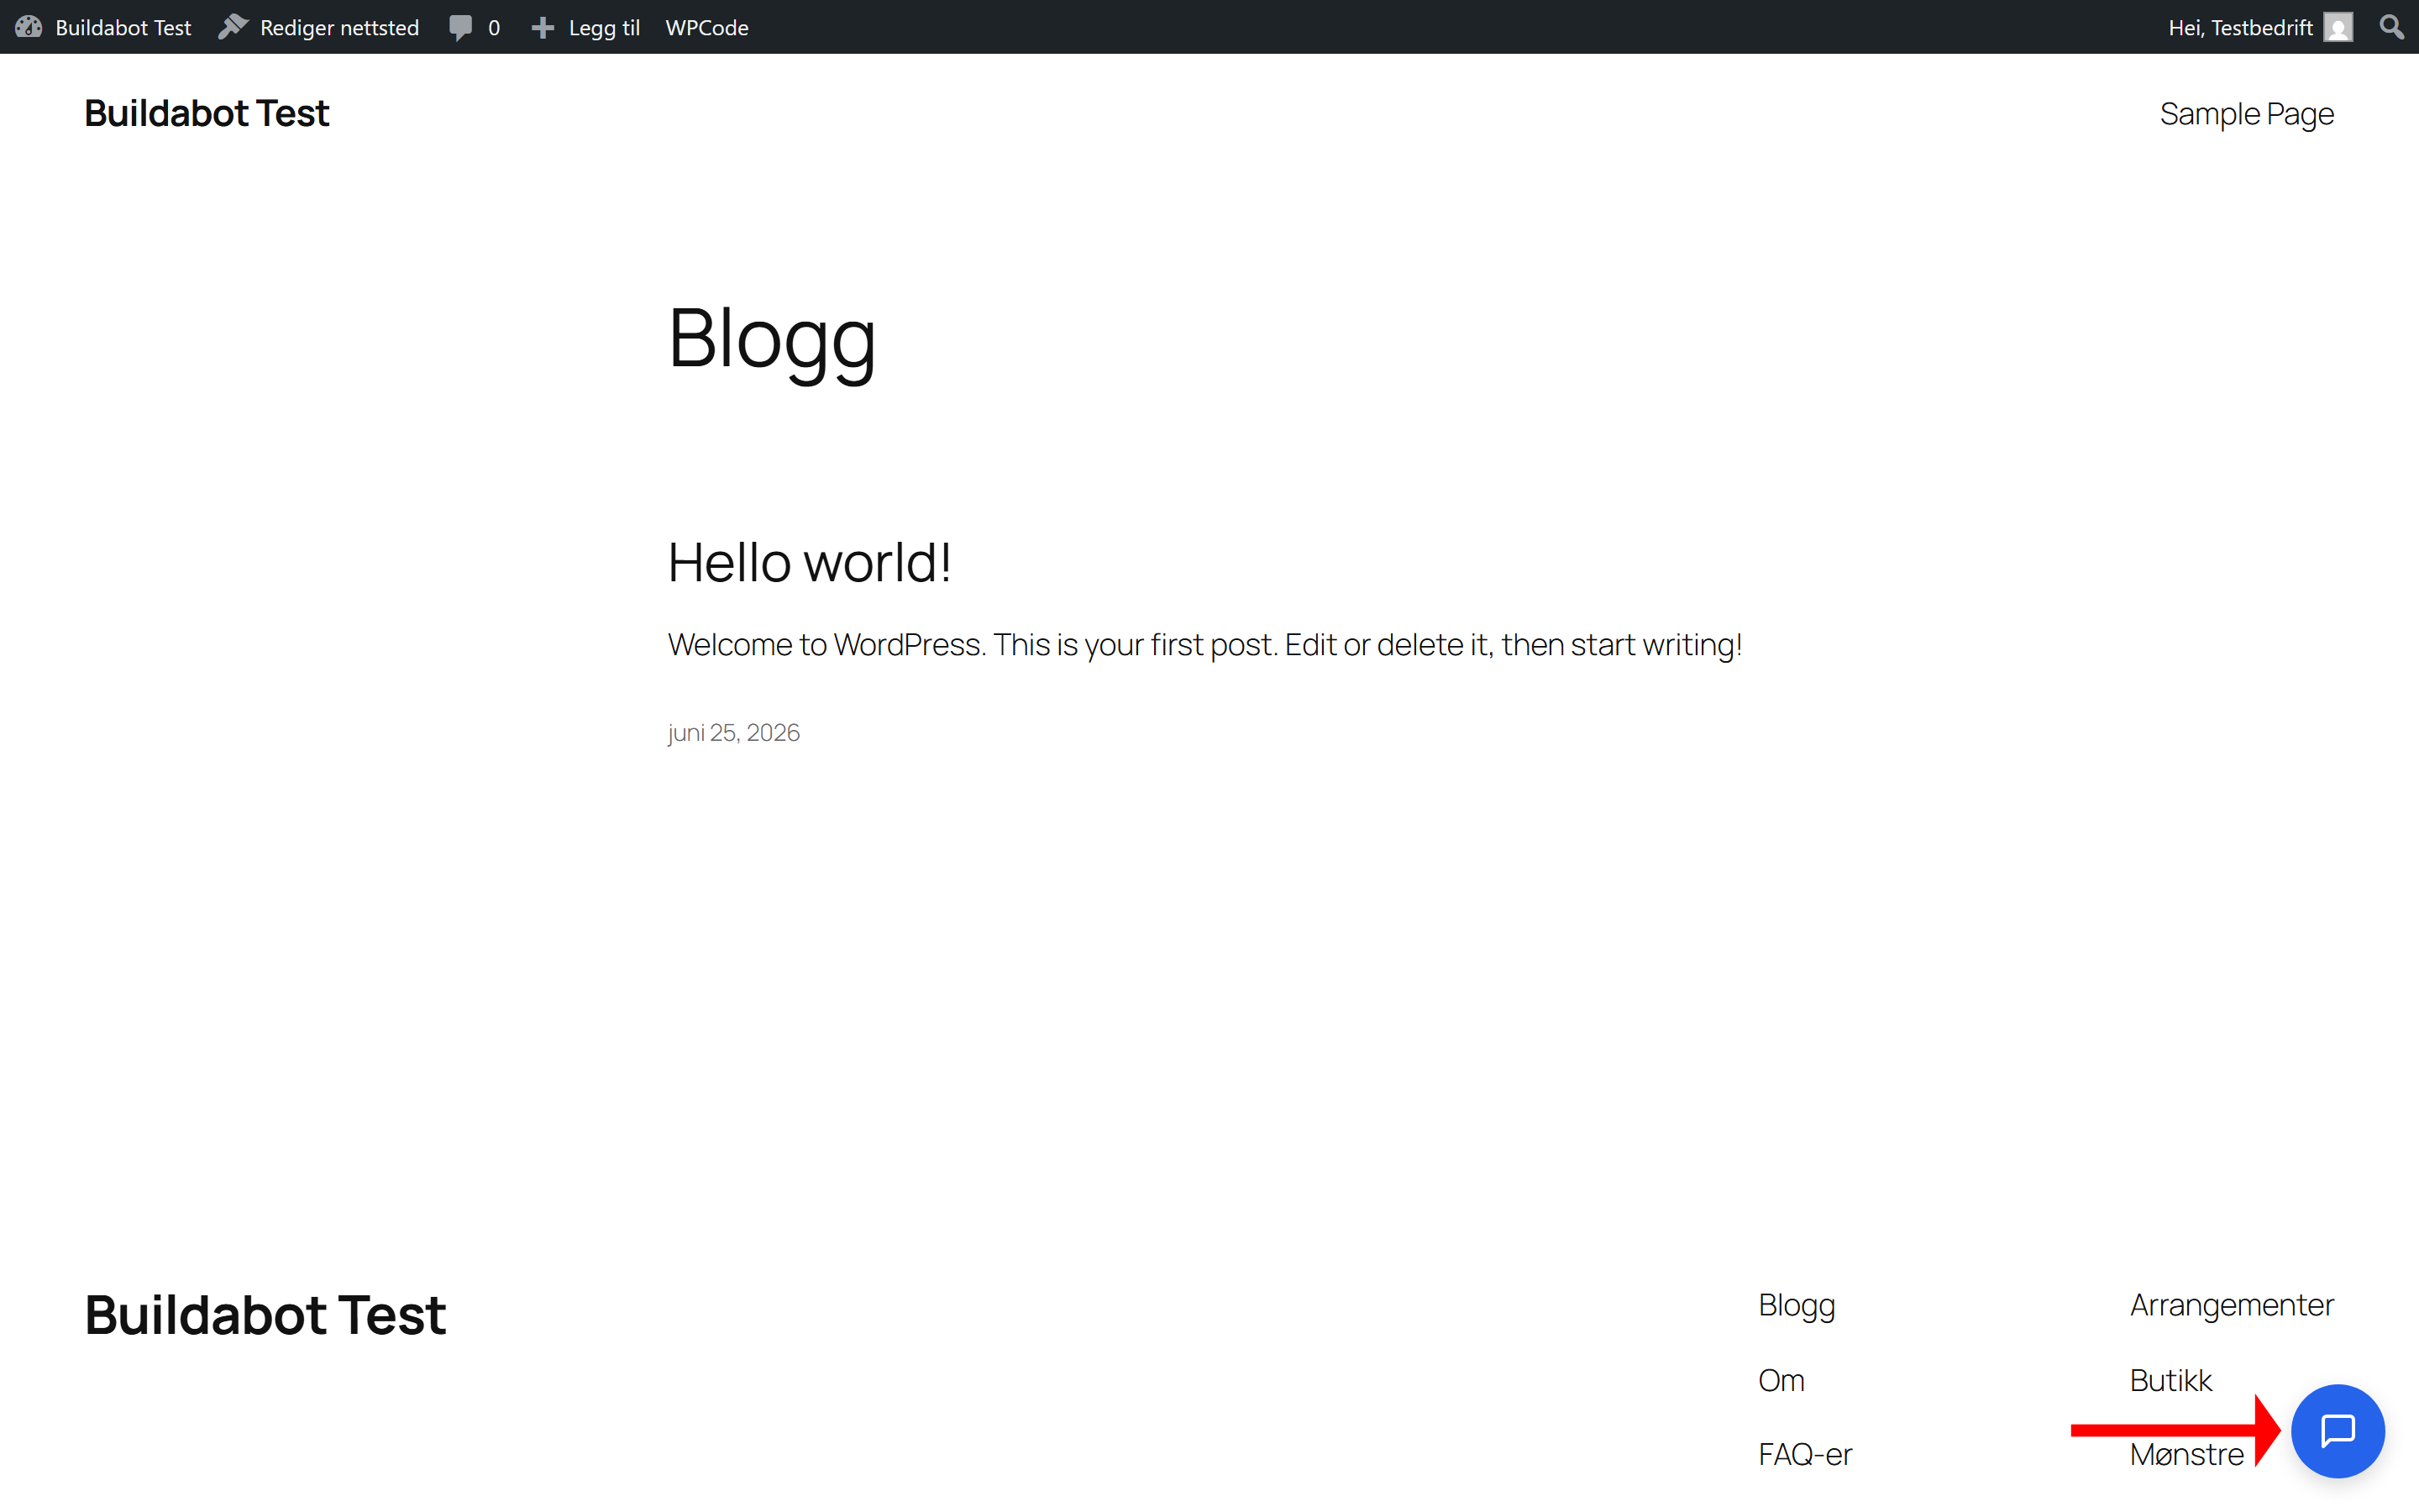This screenshot has height=1512, width=2419.
Task: Open the Hello world! post
Action: [x=809, y=562]
